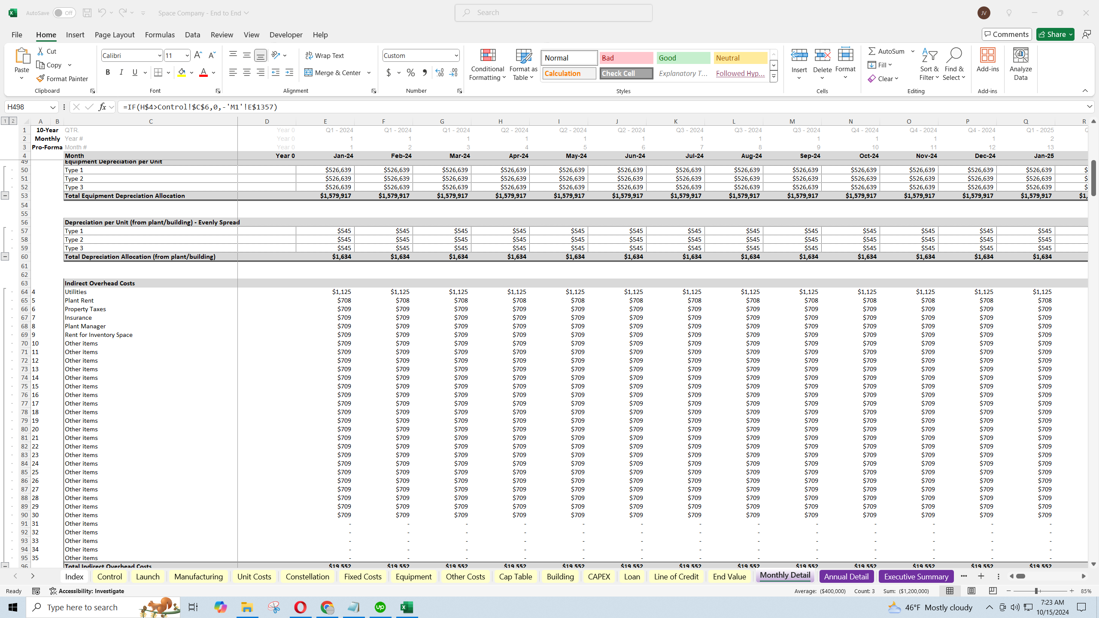
Task: Open the number format Custom dropdown
Action: point(456,55)
